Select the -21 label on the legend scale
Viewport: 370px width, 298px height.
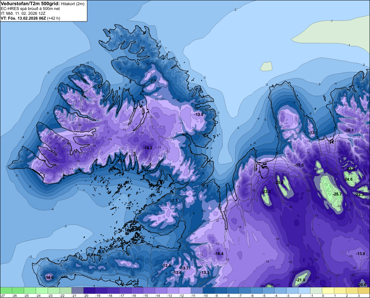[x=74, y=296]
